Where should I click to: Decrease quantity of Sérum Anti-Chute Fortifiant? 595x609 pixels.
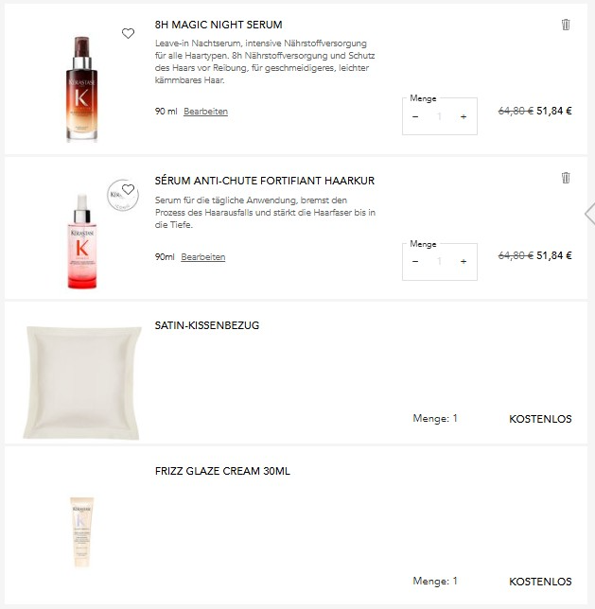coord(415,261)
